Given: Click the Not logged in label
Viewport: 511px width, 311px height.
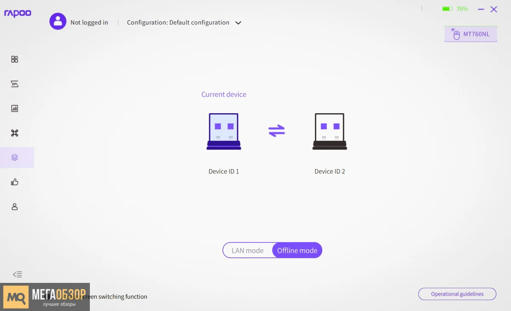Looking at the screenshot, I should point(89,23).
